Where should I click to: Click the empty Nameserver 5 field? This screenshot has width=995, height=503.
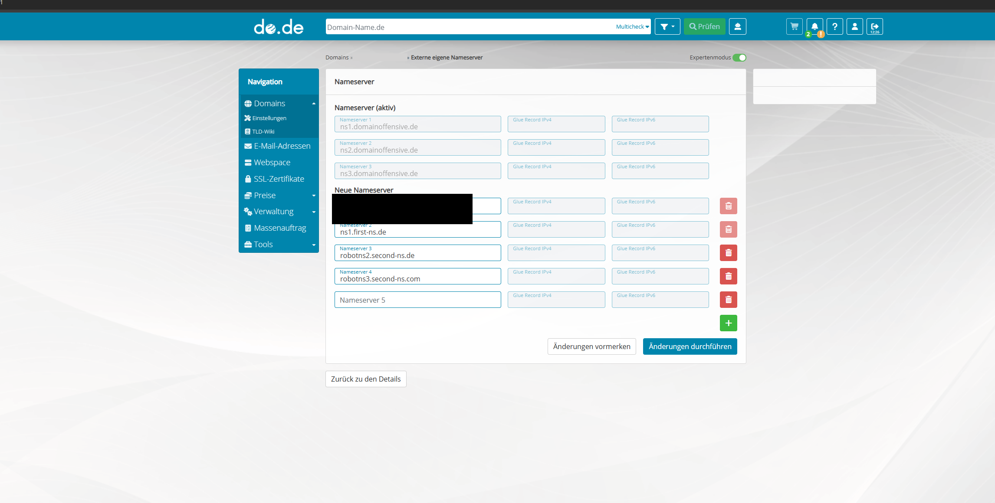coord(417,300)
